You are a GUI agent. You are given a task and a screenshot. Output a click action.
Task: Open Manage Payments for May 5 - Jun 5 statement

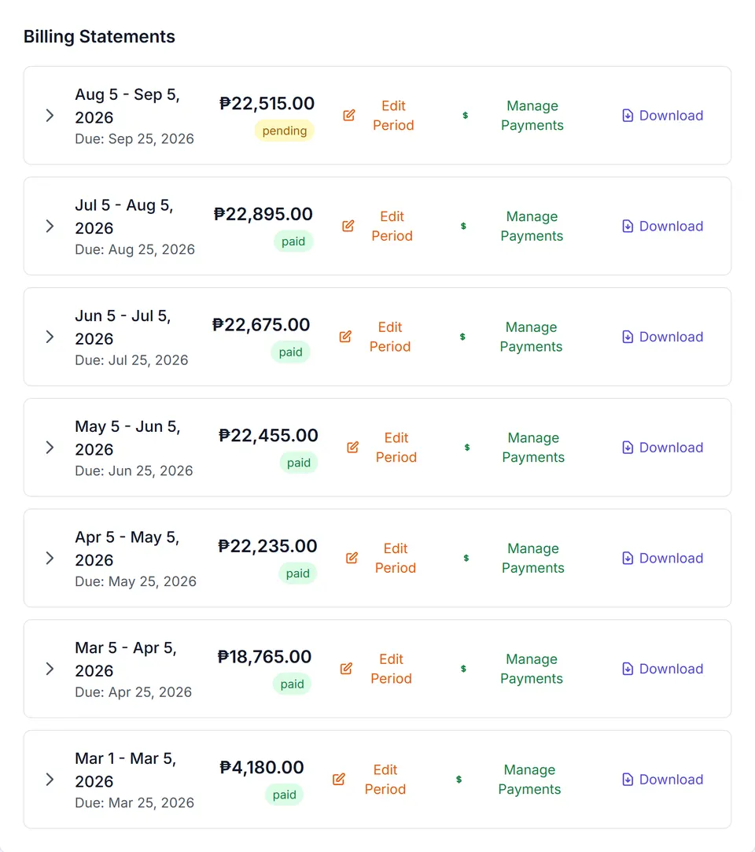[x=533, y=447]
